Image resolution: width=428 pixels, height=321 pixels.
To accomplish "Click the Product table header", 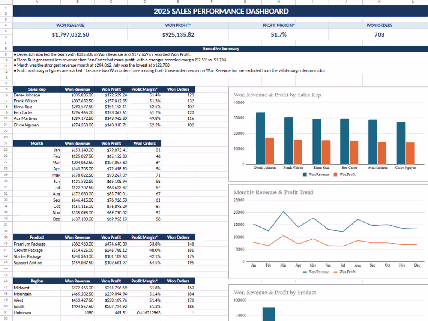I will [37, 237].
